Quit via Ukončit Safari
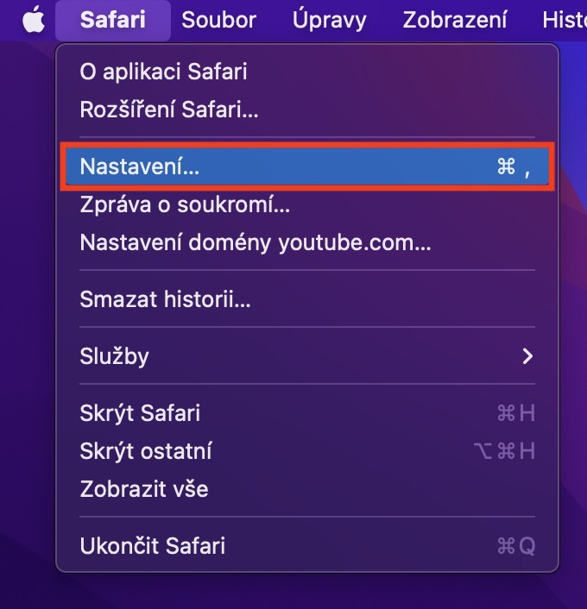The height and width of the screenshot is (609, 587). point(153,545)
